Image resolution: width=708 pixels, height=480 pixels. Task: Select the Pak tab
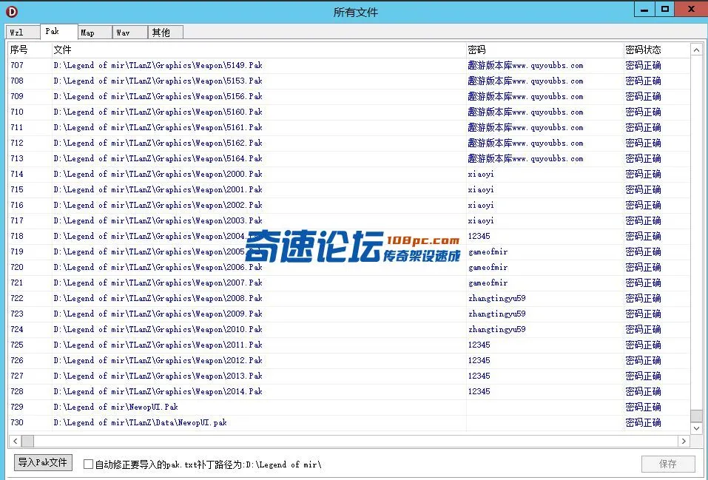click(58, 32)
